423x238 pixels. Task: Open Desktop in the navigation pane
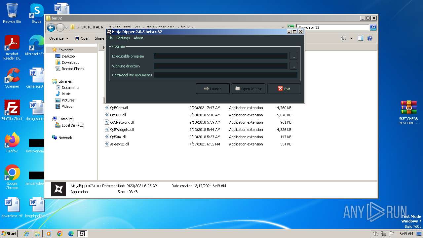pos(68,56)
